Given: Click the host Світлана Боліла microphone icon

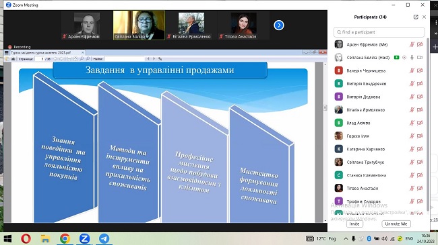Looking at the screenshot, I should pyautogui.click(x=412, y=57).
